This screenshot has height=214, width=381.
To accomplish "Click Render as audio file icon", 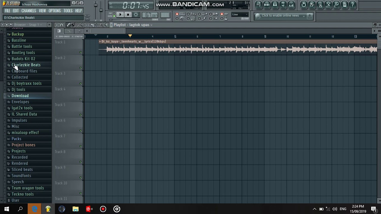I will tap(320, 5).
